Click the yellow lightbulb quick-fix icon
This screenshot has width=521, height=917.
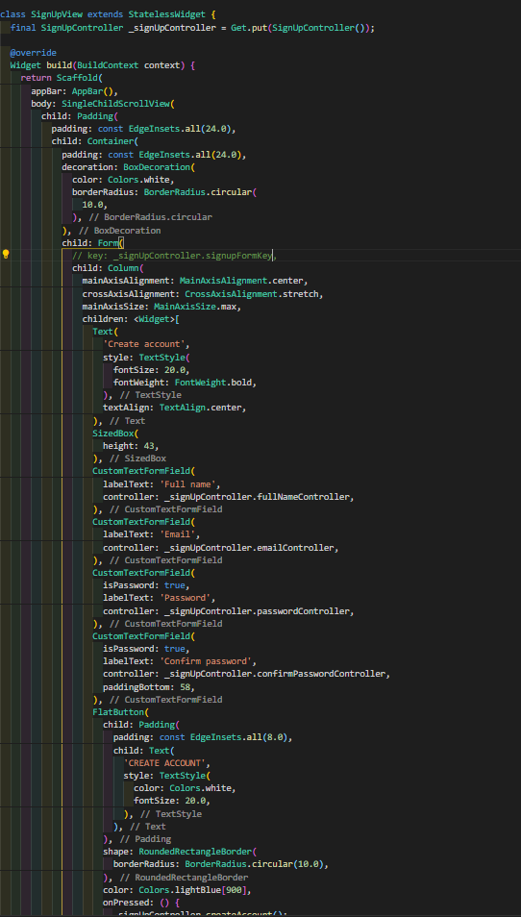[6, 255]
